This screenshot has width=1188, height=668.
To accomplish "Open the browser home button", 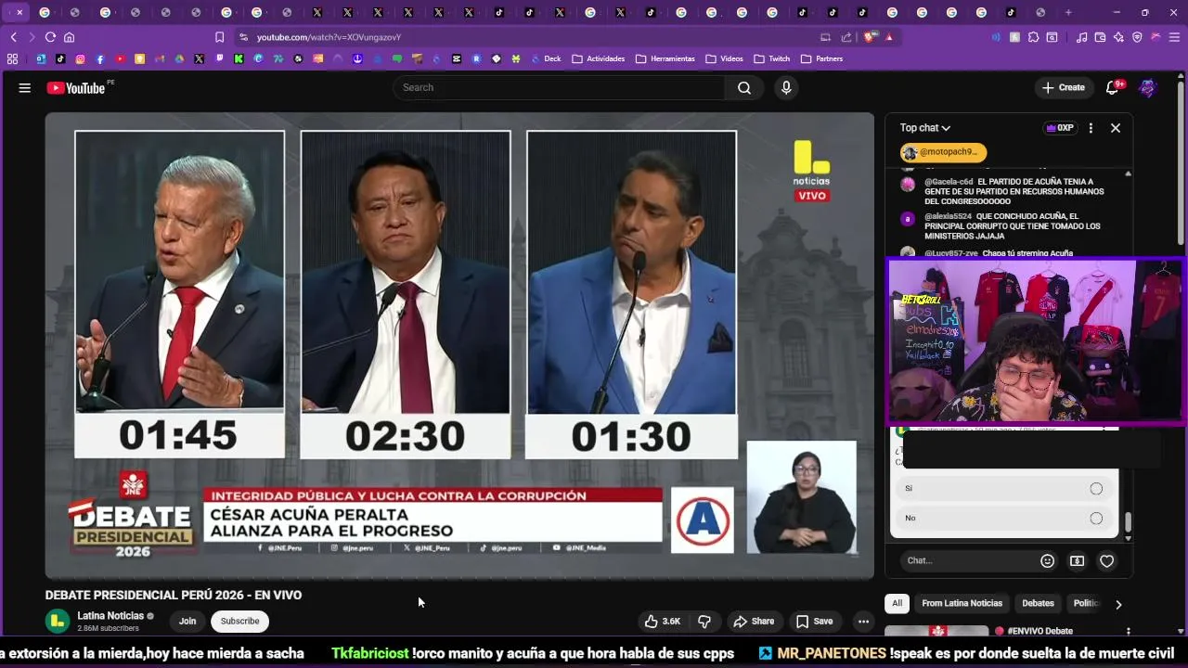I will click(x=69, y=37).
